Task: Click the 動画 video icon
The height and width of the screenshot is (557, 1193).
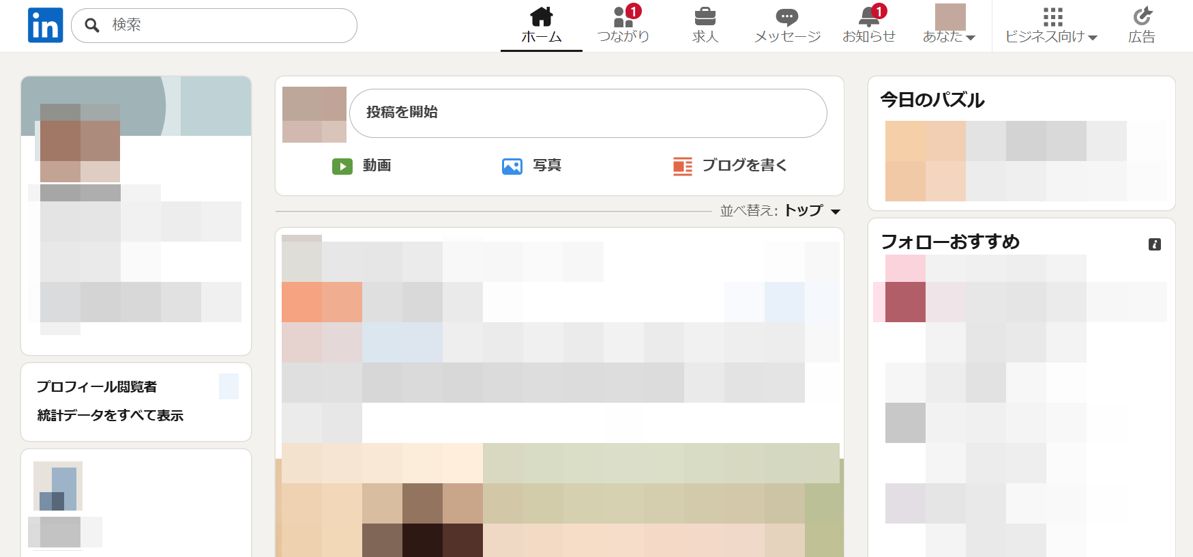Action: tap(342, 166)
